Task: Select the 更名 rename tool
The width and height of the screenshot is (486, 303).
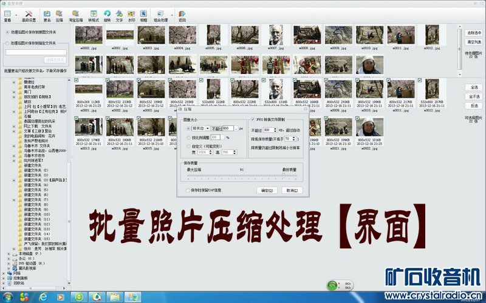Action: point(47,16)
